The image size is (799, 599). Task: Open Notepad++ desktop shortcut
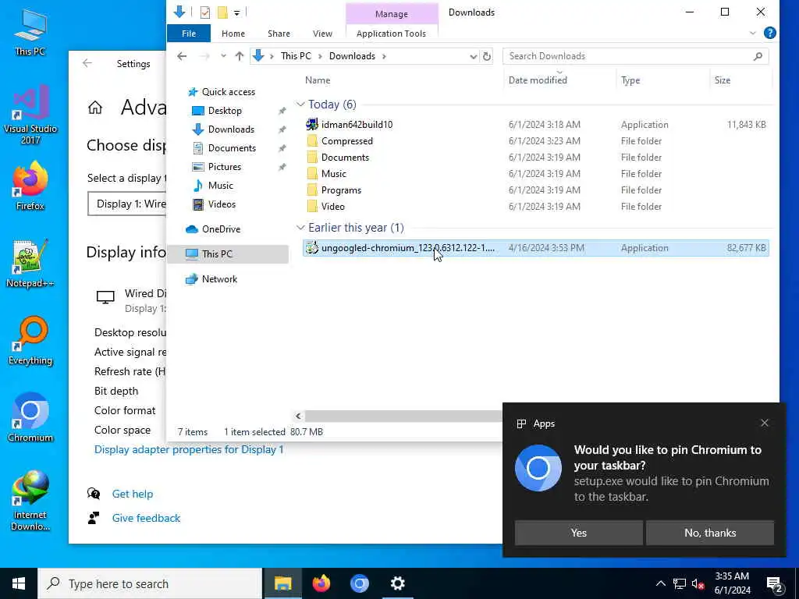coord(30,264)
